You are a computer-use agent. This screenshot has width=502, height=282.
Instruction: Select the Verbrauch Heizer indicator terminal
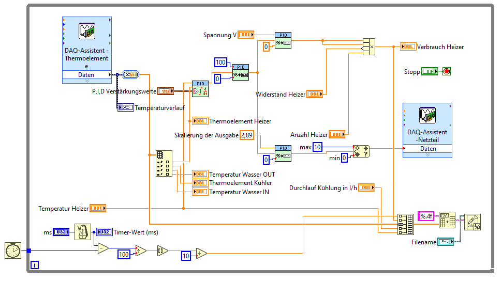coord(408,46)
